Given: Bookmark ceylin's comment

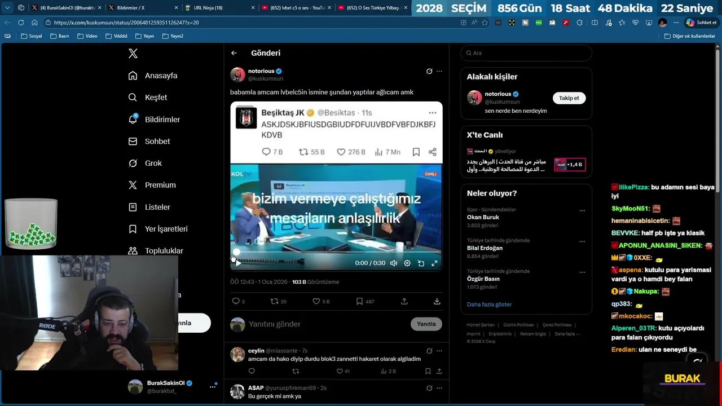Looking at the screenshot, I should click(428, 371).
